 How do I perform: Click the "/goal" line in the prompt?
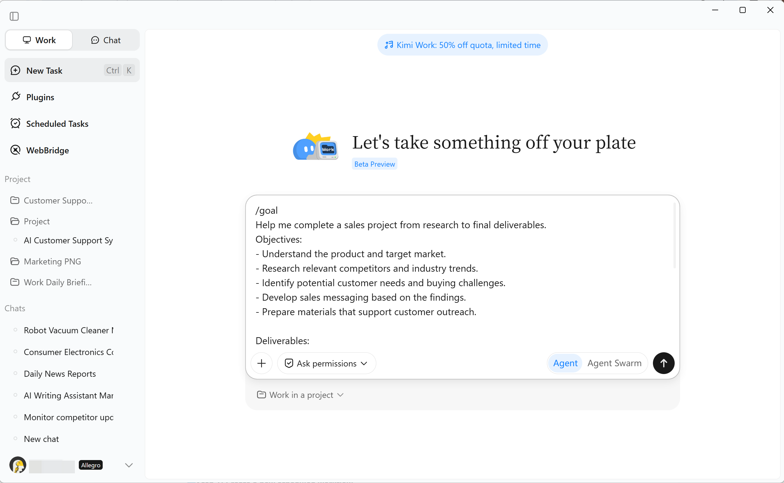266,210
